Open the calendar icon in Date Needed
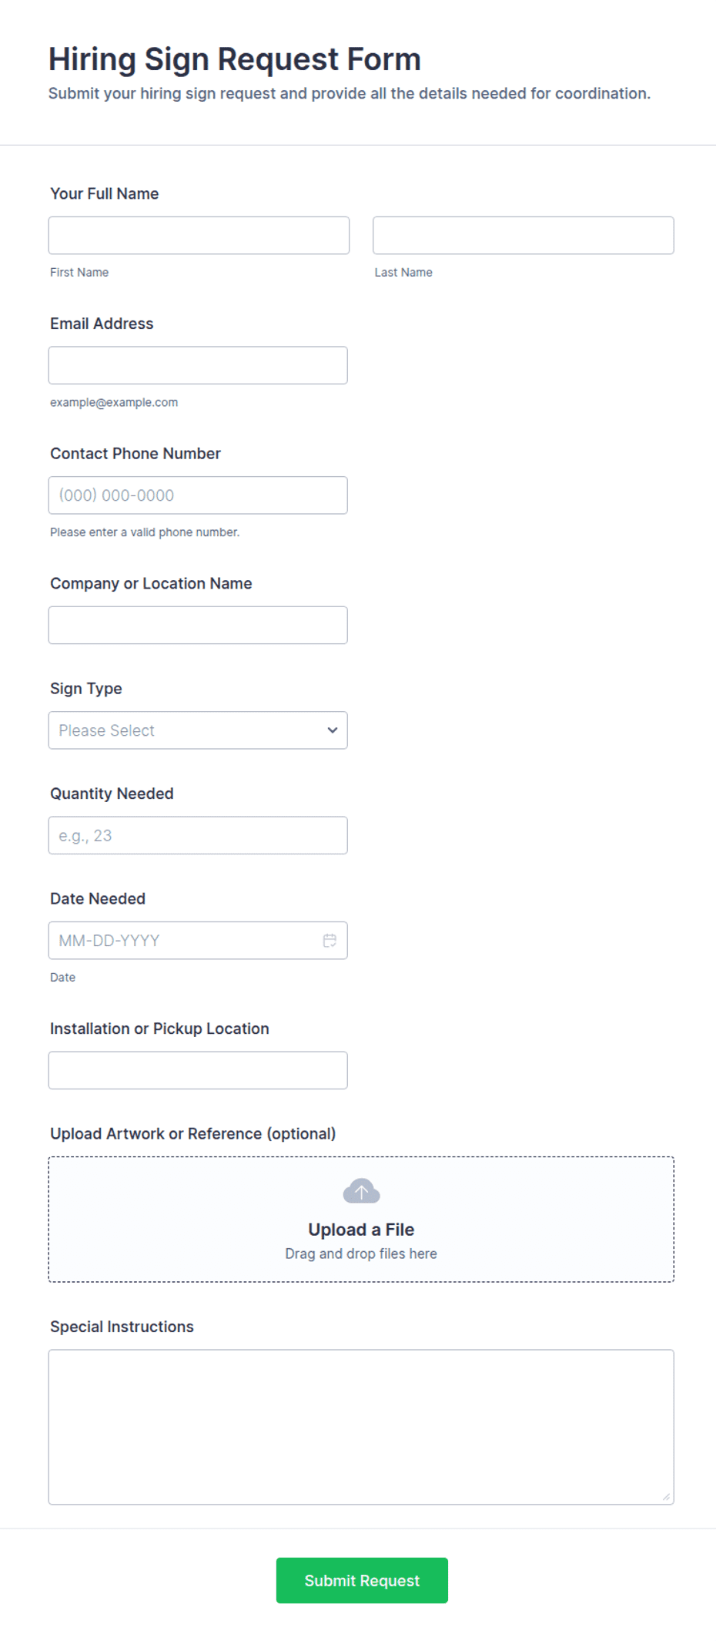Image resolution: width=716 pixels, height=1641 pixels. pos(330,941)
